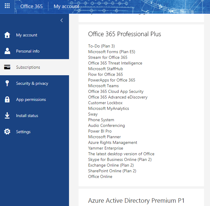Click the Microsoft Planner entry
This screenshot has width=210, height=206.
point(105,137)
